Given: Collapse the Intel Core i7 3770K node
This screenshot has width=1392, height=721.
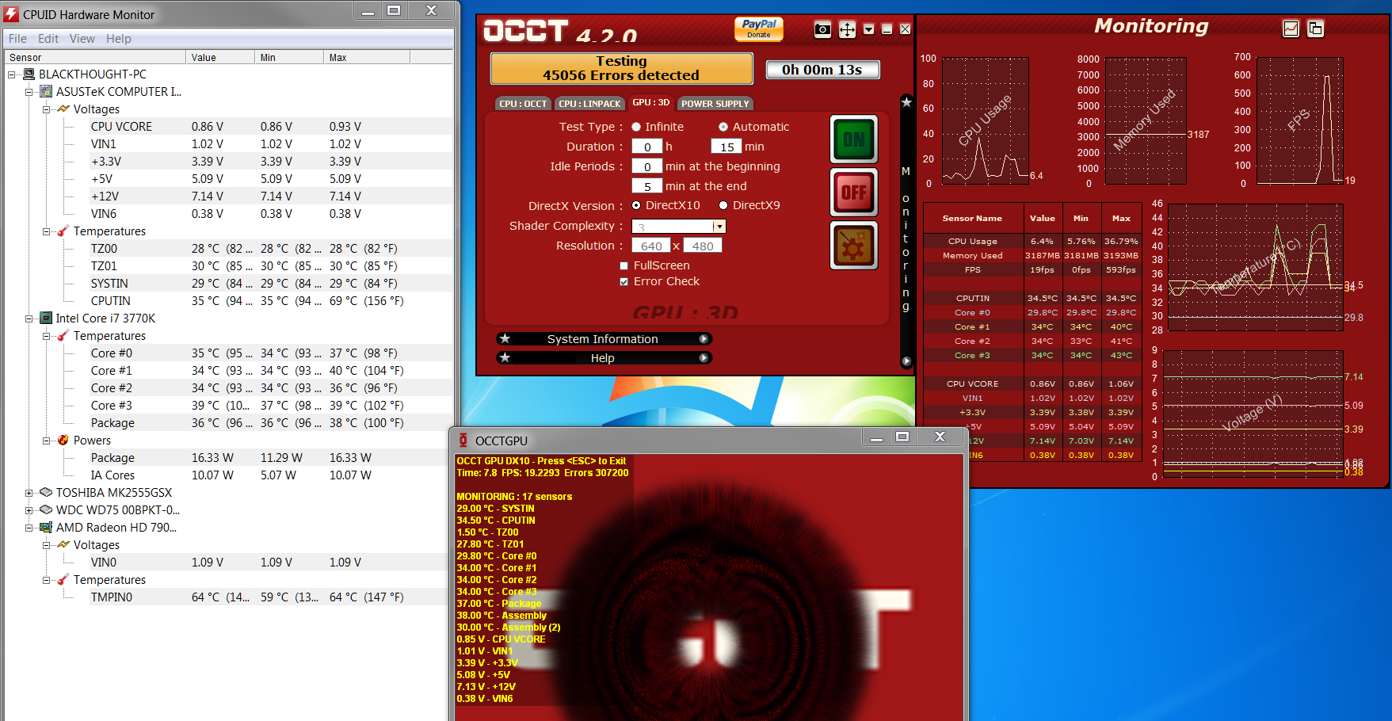Looking at the screenshot, I should pos(29,319).
